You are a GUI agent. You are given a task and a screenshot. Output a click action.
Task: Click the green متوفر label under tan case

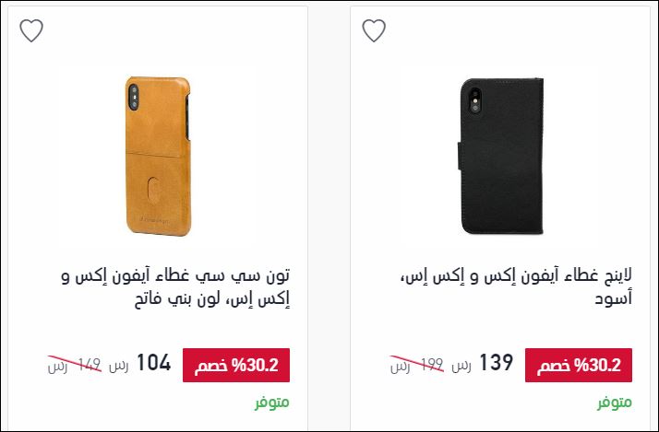272,403
